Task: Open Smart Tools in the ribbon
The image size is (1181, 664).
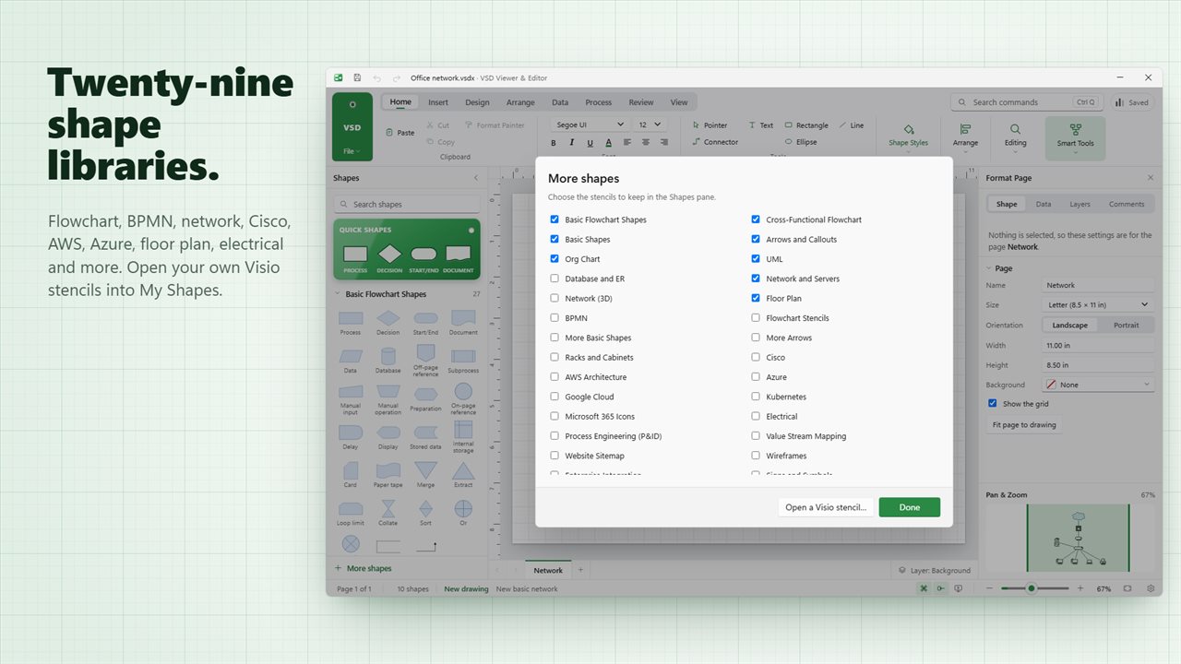Action: click(x=1075, y=137)
